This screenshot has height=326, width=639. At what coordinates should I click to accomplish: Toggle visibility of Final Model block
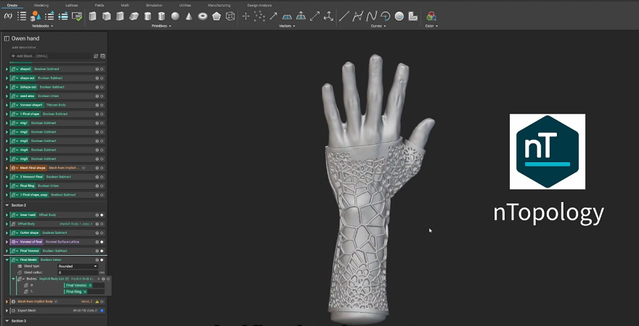[x=102, y=260]
